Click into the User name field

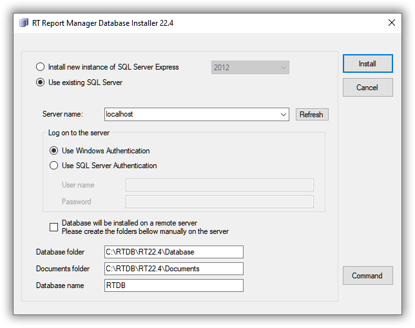click(x=220, y=185)
